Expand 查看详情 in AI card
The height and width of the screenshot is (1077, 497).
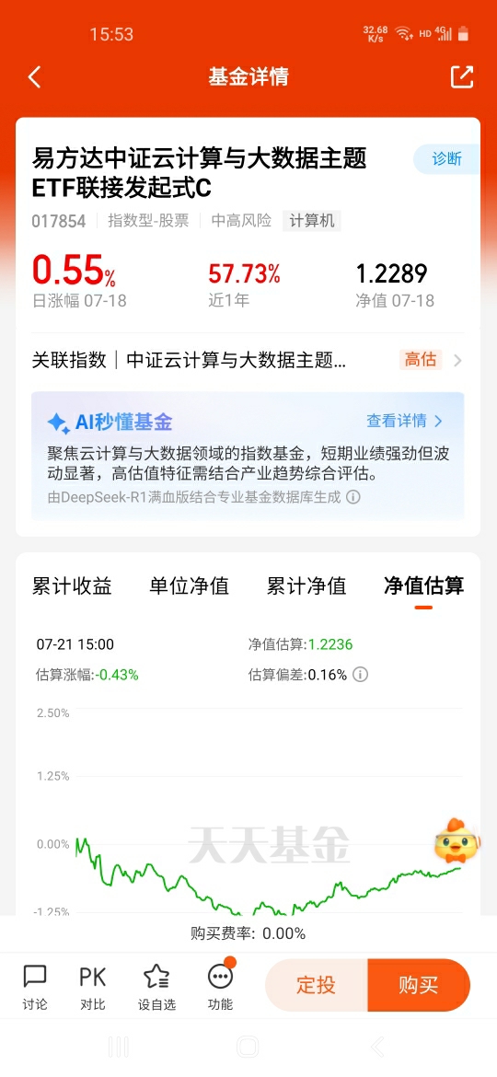pyautogui.click(x=404, y=421)
